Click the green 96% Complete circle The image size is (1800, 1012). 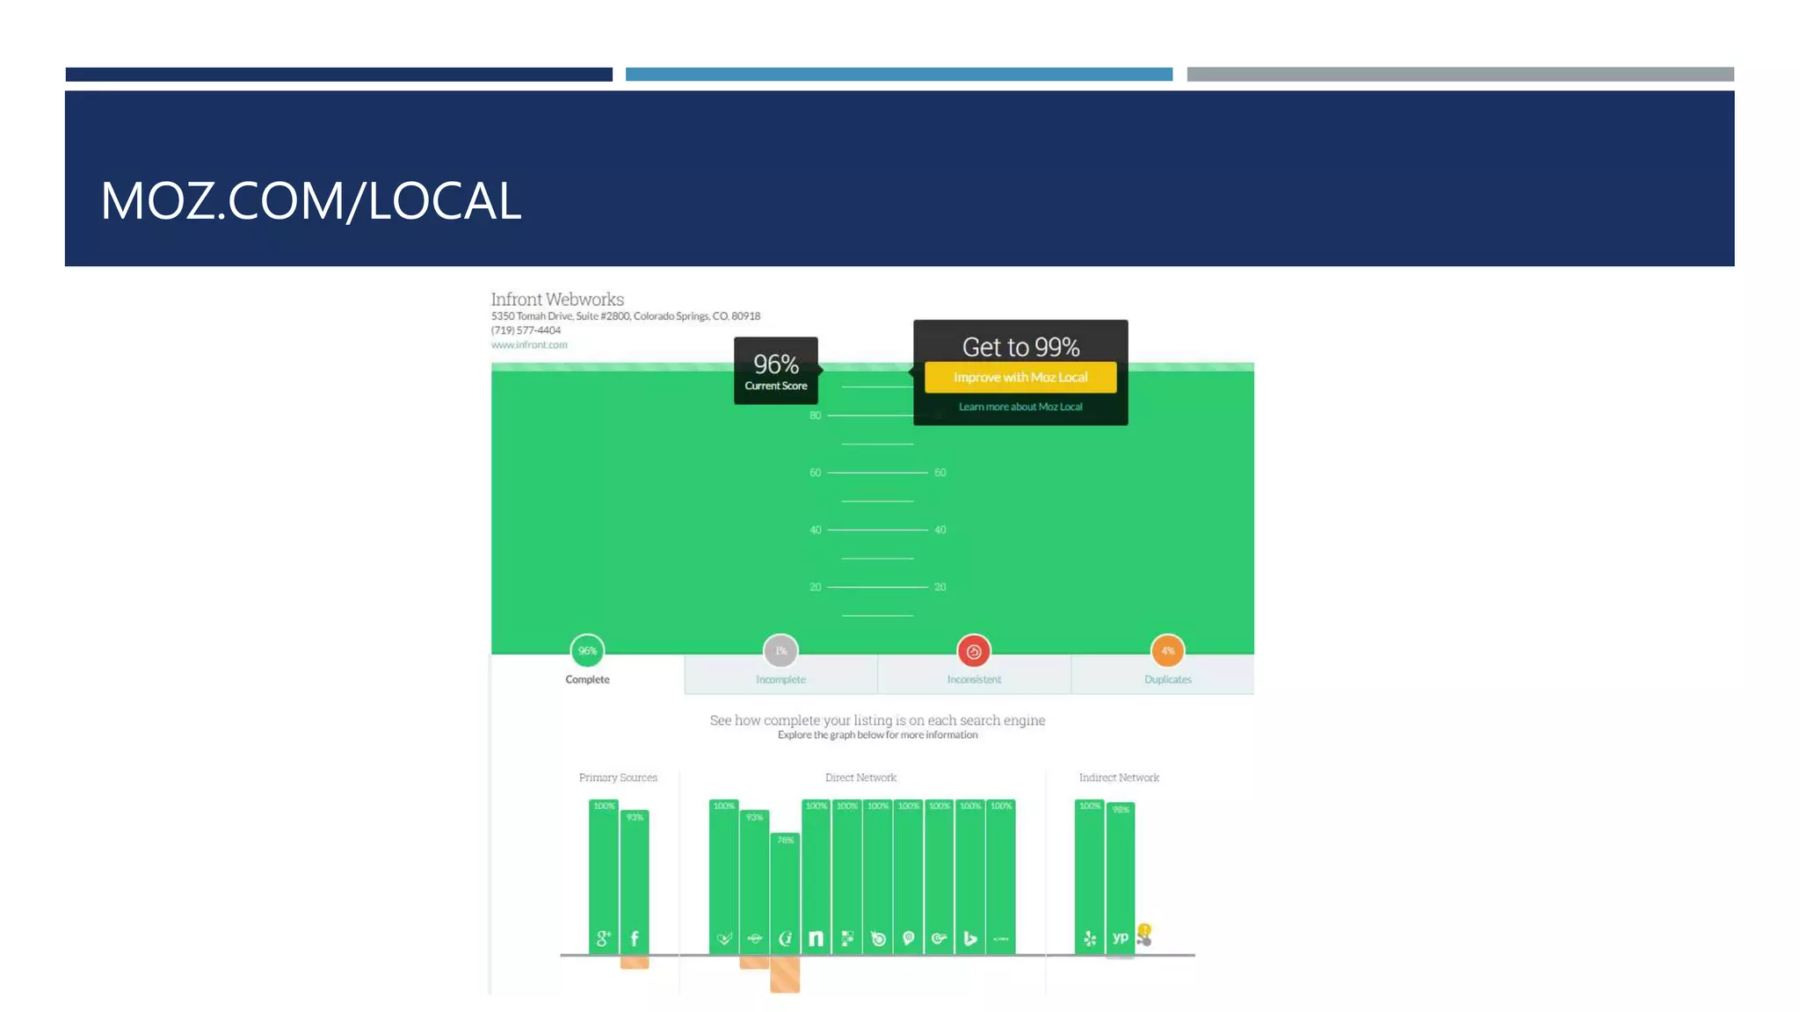pos(587,651)
